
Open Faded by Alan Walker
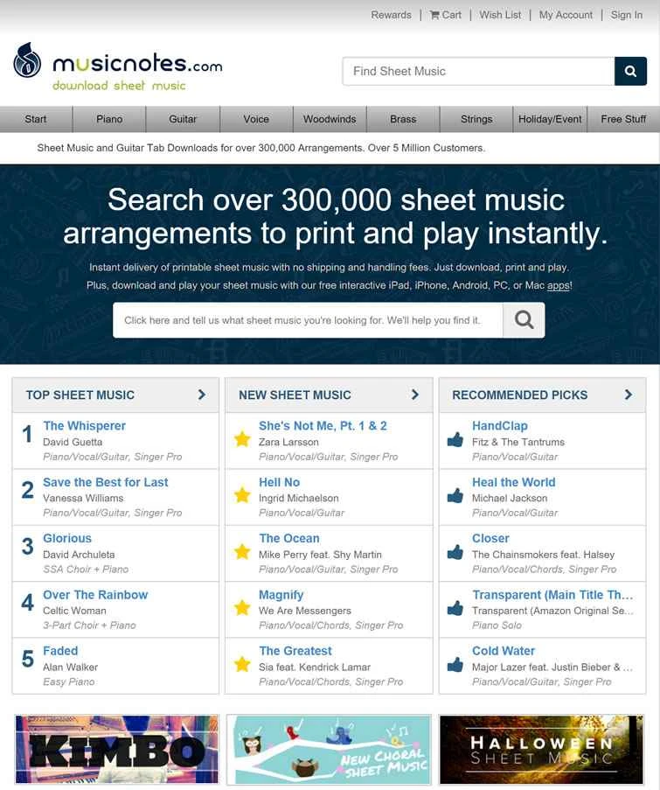(60, 651)
